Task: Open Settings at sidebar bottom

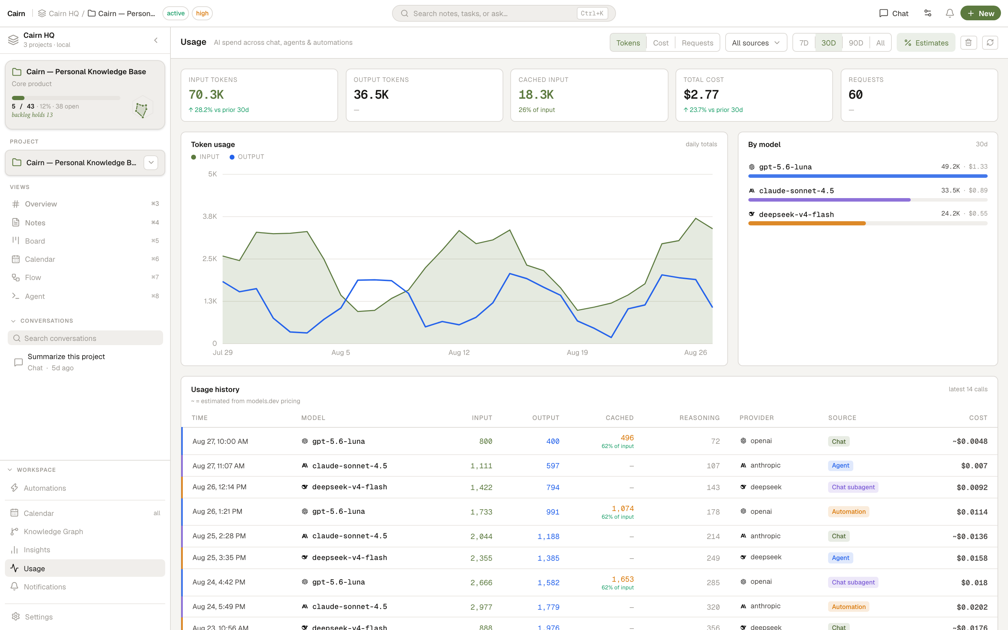Action: pos(85,617)
